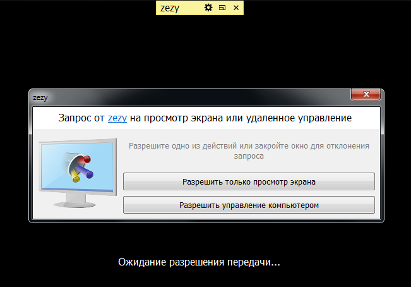411x287 pixels.
Task: Click heading text "Запрос от"
Action: pos(81,118)
